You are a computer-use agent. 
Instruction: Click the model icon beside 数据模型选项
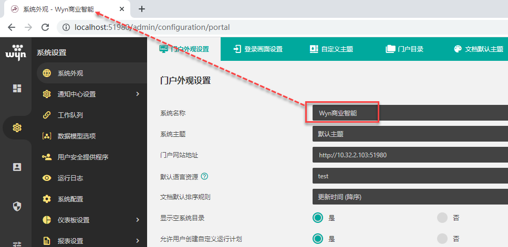[x=47, y=136]
